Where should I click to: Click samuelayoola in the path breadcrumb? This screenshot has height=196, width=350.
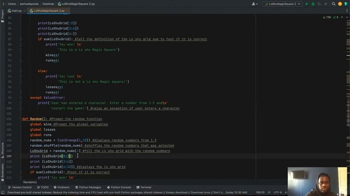click(29, 4)
